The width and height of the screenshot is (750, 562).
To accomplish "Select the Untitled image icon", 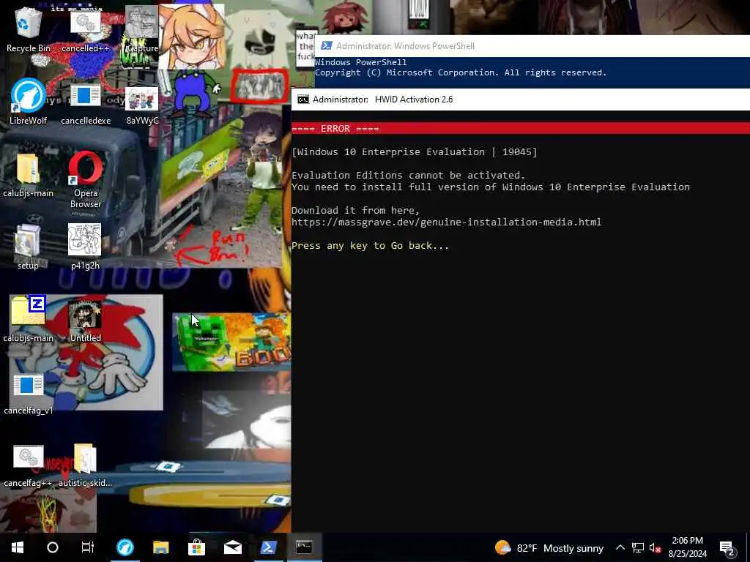I will [x=86, y=321].
